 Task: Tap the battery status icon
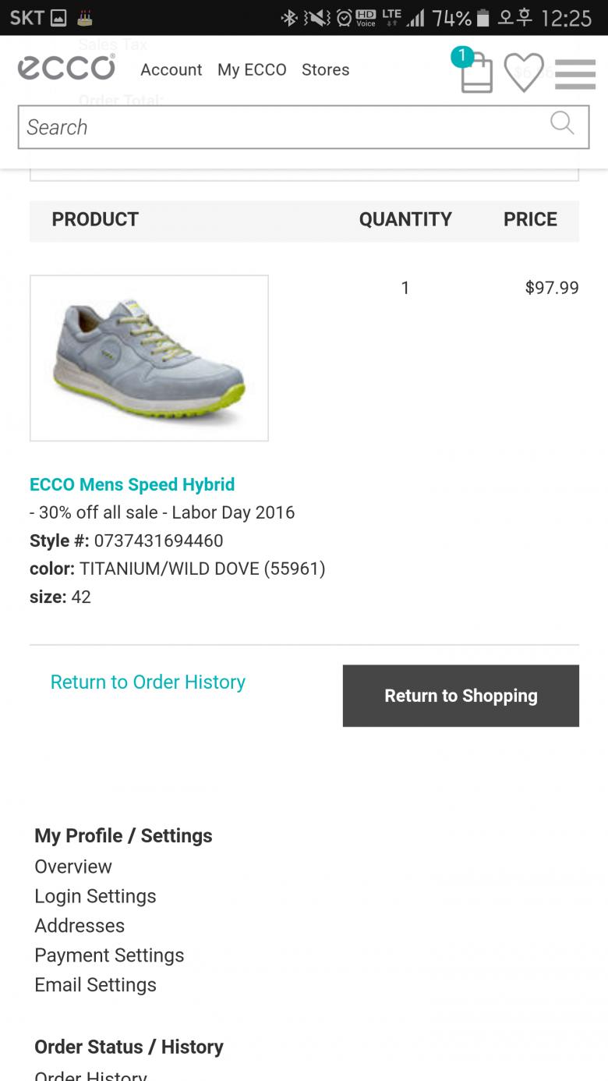coord(483,18)
